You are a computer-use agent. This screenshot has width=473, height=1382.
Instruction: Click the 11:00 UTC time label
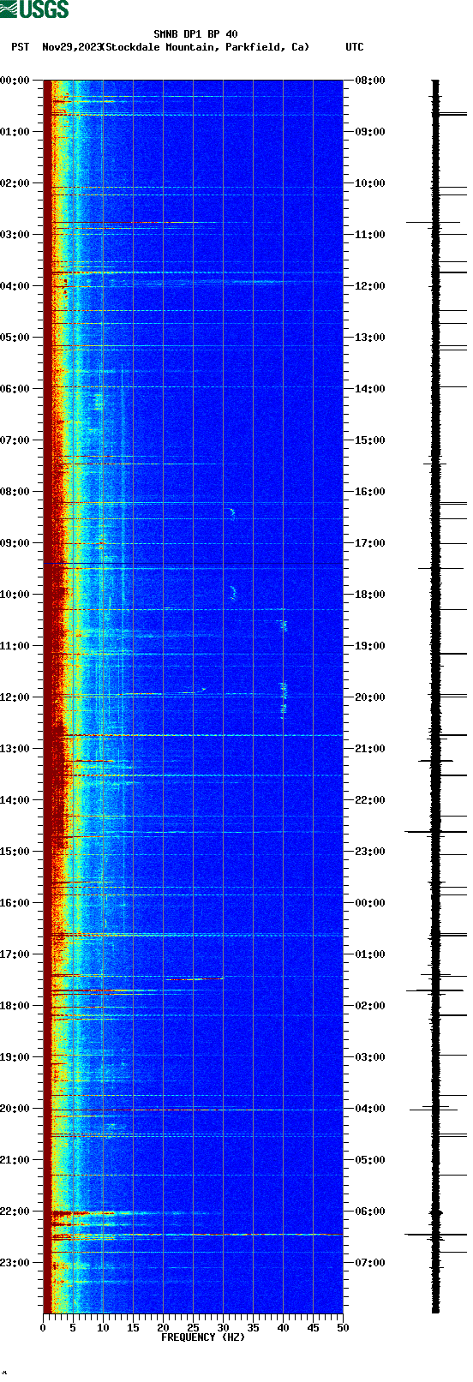click(370, 235)
